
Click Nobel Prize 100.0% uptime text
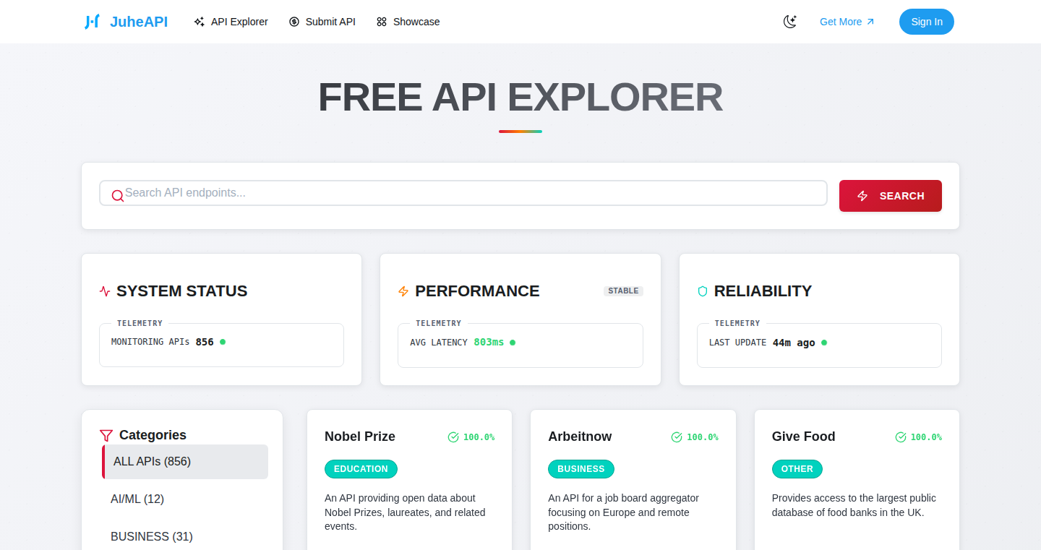click(x=479, y=437)
